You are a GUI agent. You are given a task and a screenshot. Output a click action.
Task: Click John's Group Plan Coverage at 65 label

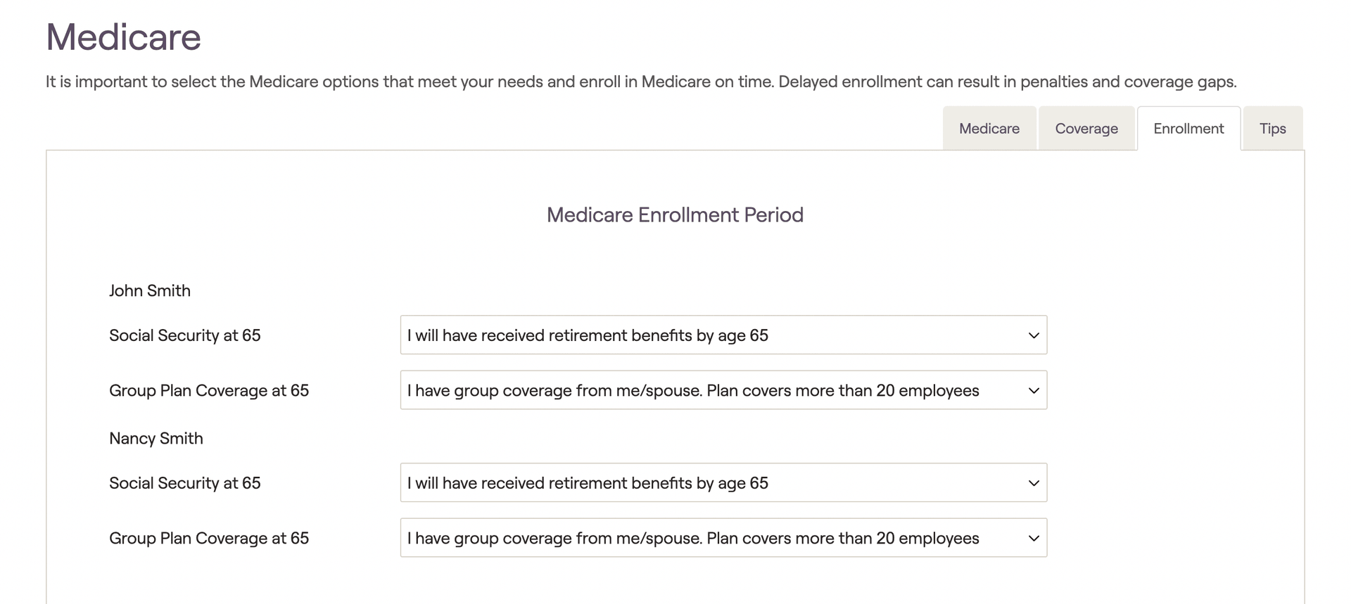pyautogui.click(x=209, y=391)
